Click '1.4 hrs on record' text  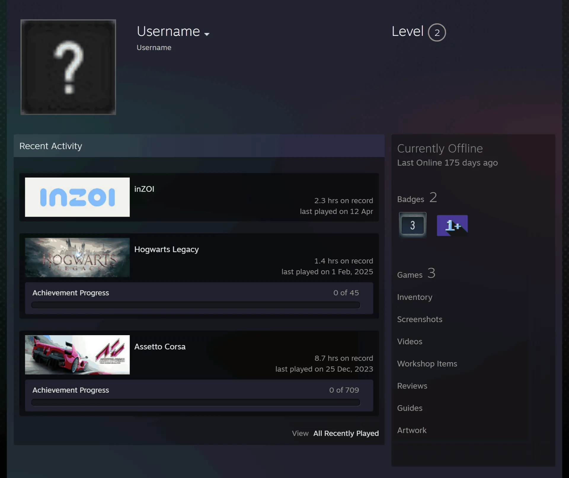click(344, 261)
